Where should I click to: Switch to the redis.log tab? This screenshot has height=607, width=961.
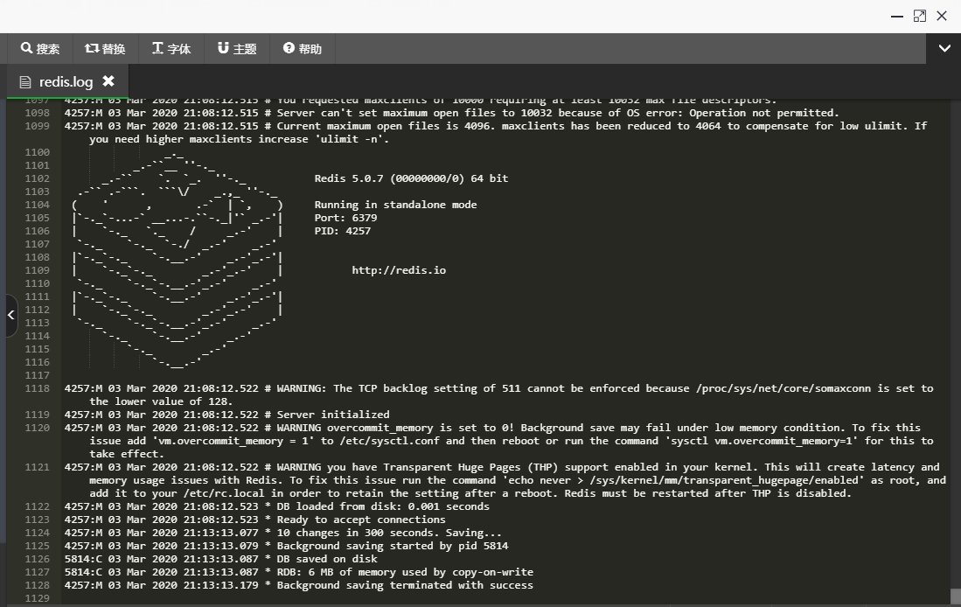[x=66, y=81]
